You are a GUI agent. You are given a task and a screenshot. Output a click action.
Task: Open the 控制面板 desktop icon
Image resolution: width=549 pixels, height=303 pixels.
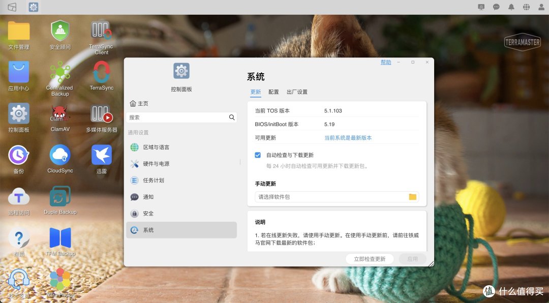tap(19, 113)
